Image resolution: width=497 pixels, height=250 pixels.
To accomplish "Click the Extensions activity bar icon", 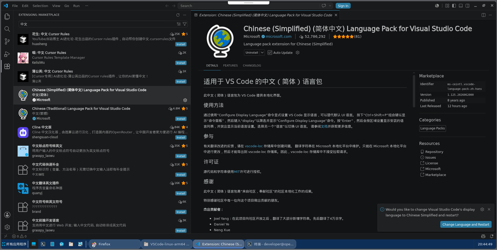I will (7, 67).
